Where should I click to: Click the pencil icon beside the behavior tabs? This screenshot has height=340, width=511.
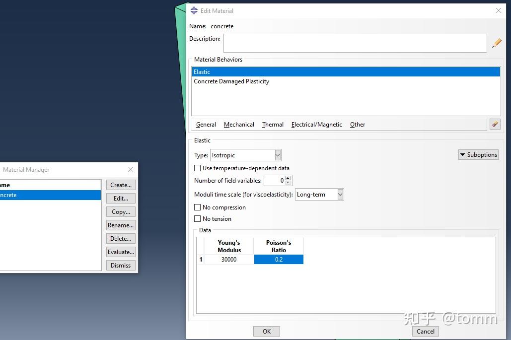coord(495,124)
